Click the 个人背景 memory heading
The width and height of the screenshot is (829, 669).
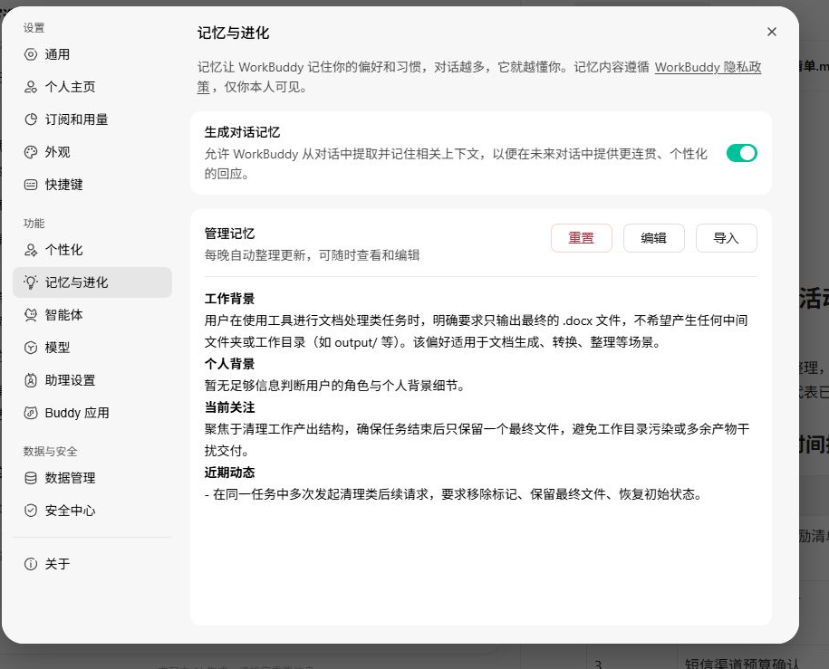coord(229,364)
